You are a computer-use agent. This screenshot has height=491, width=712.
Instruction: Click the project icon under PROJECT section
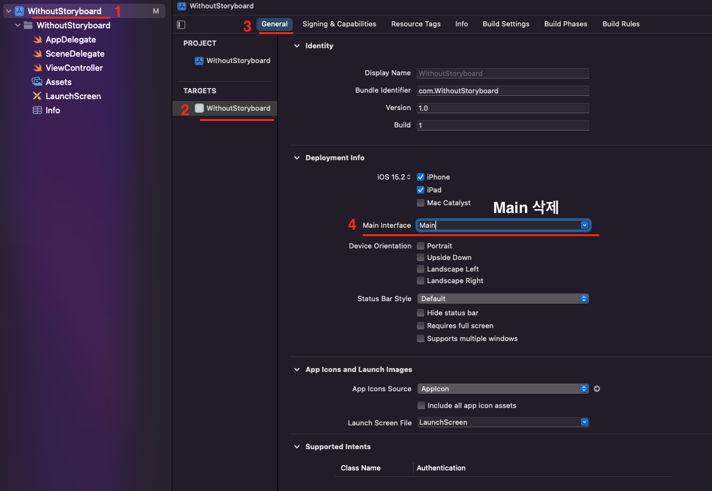pos(199,61)
